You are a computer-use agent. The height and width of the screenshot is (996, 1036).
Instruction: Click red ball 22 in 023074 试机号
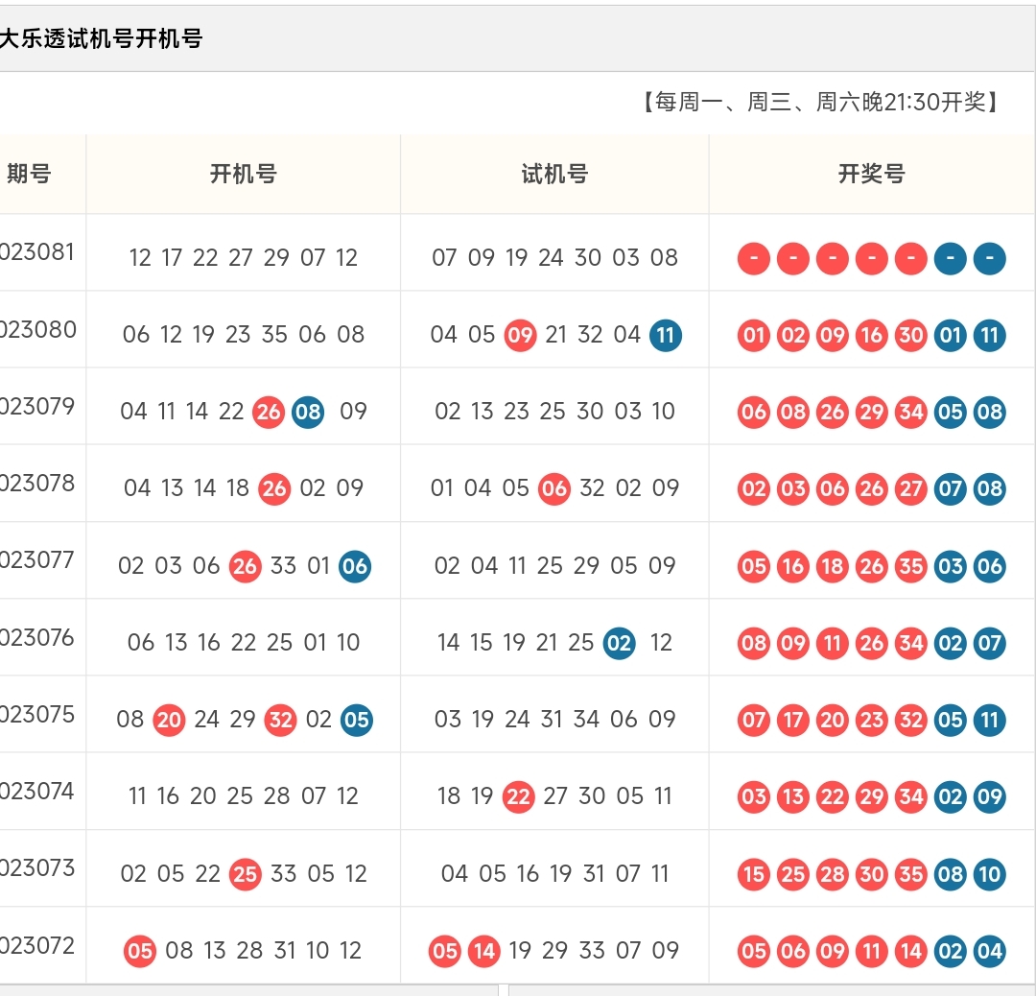click(x=519, y=796)
